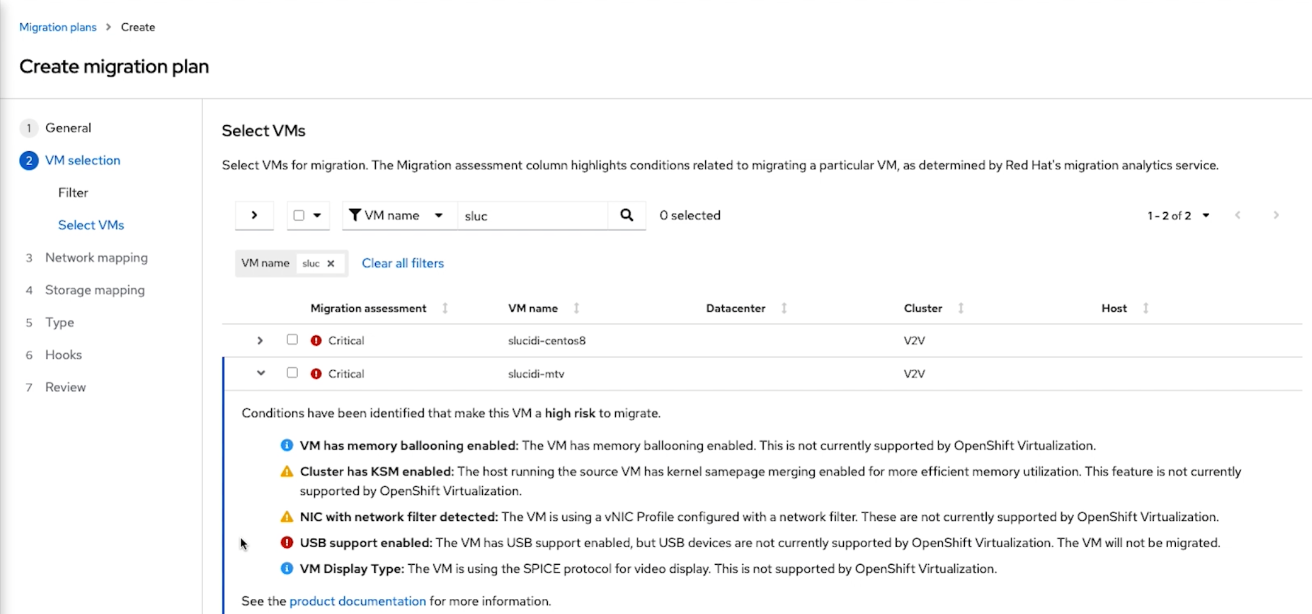The image size is (1312, 614).
Task: Check the checkbox for slucidi-mtv
Action: (x=292, y=373)
